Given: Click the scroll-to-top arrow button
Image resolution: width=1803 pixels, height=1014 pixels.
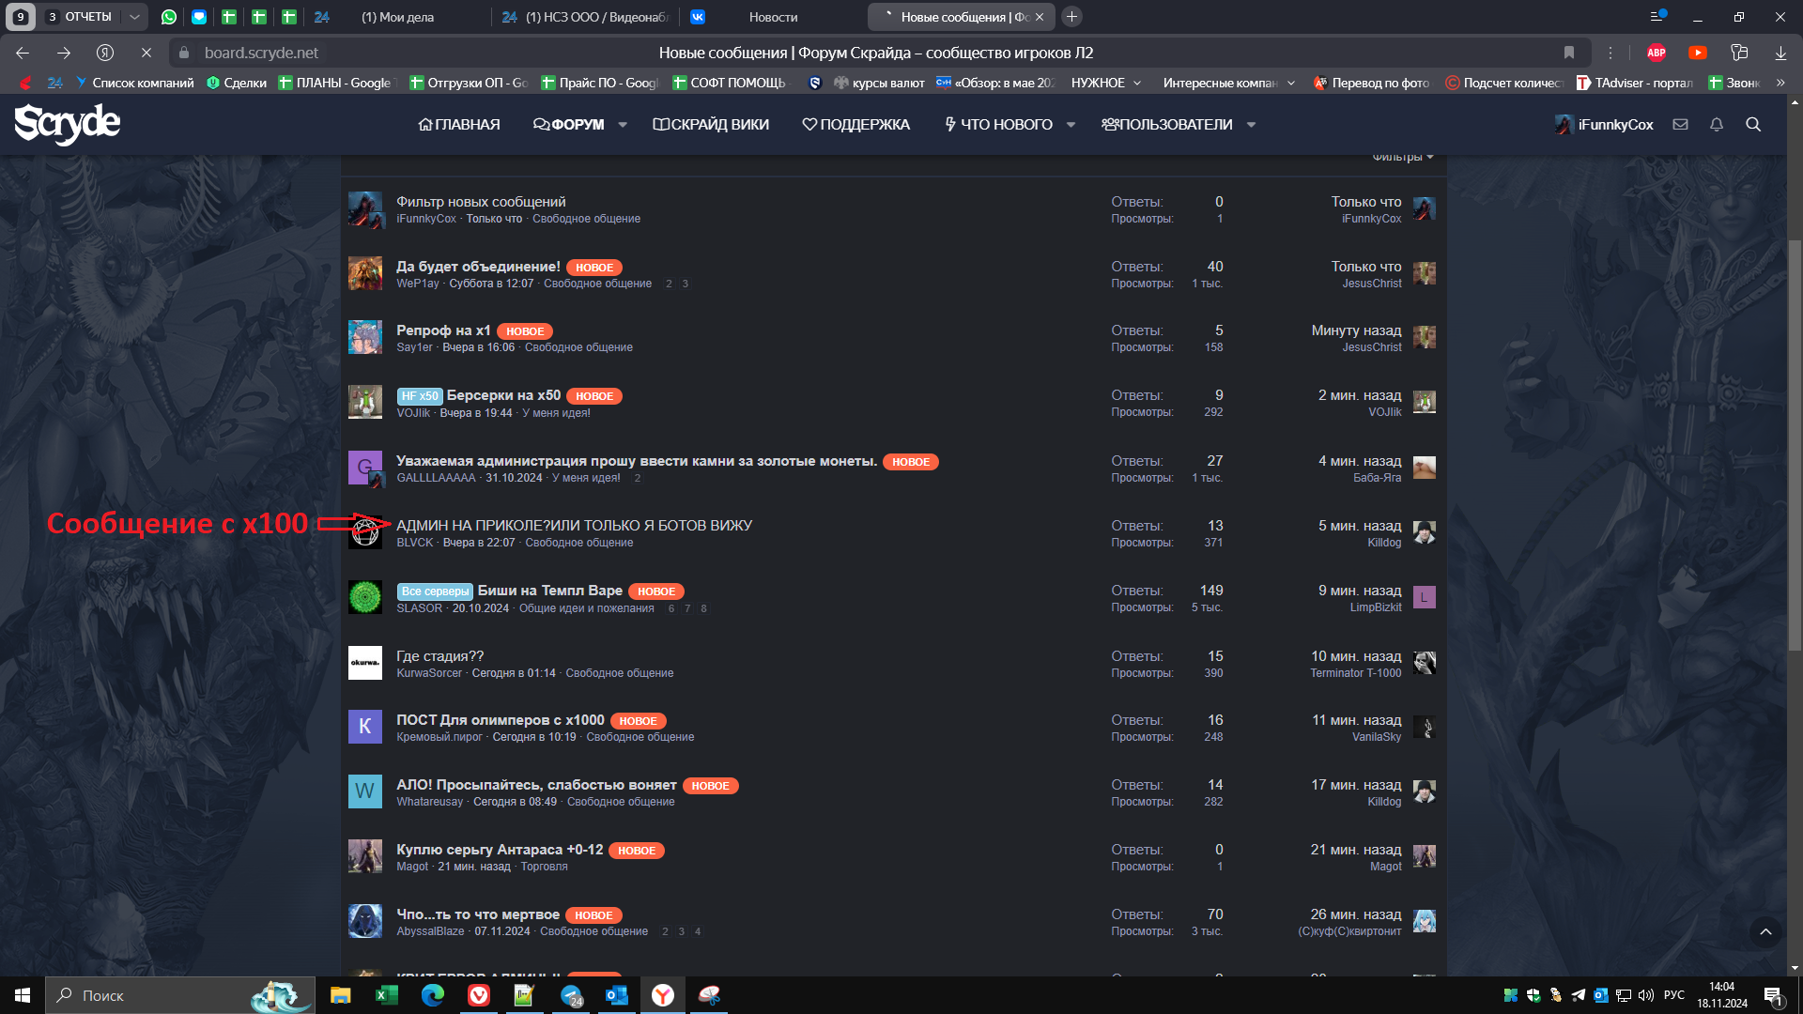Looking at the screenshot, I should tap(1765, 932).
